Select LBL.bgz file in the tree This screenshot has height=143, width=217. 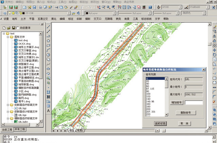[x=22, y=108]
